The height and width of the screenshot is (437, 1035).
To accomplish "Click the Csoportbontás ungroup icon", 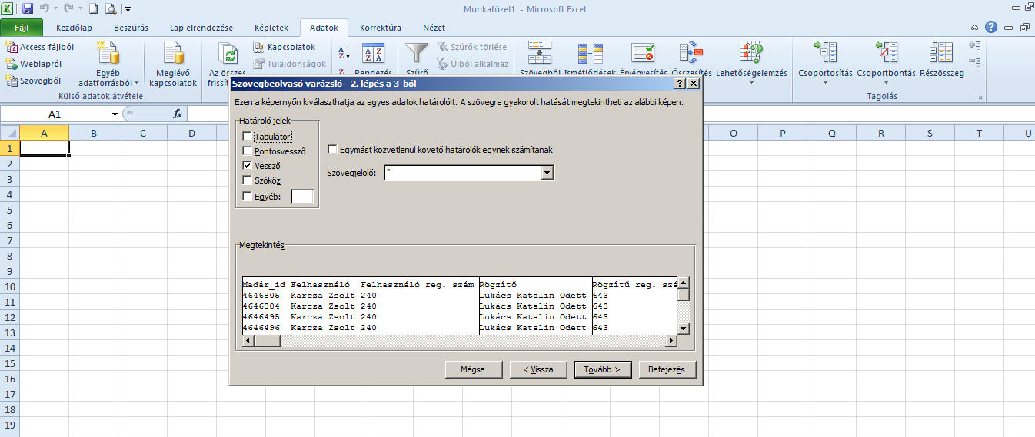I will (886, 54).
